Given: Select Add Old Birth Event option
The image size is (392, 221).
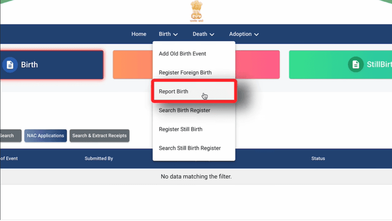Looking at the screenshot, I should pyautogui.click(x=182, y=54).
